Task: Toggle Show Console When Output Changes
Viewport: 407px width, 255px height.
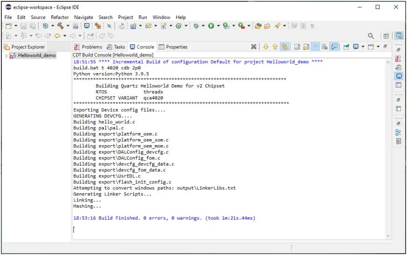Action: (x=334, y=47)
